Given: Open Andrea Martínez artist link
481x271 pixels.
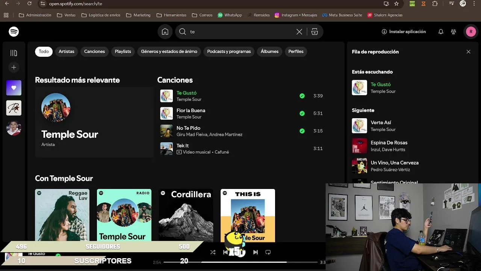Looking at the screenshot, I should [226, 135].
